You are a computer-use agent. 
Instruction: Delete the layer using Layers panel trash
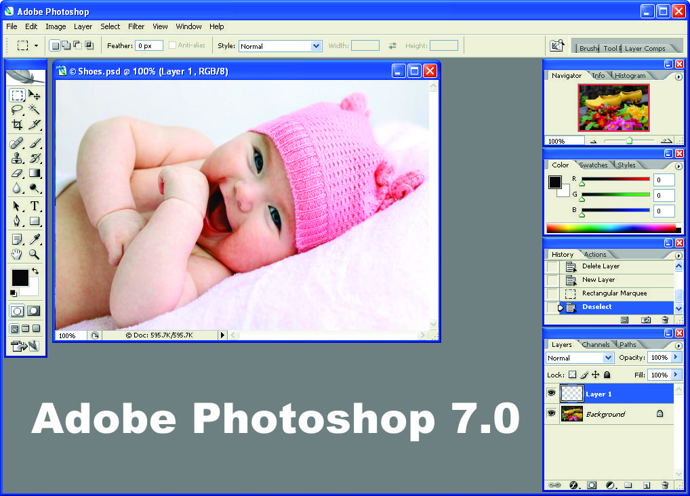[665, 485]
